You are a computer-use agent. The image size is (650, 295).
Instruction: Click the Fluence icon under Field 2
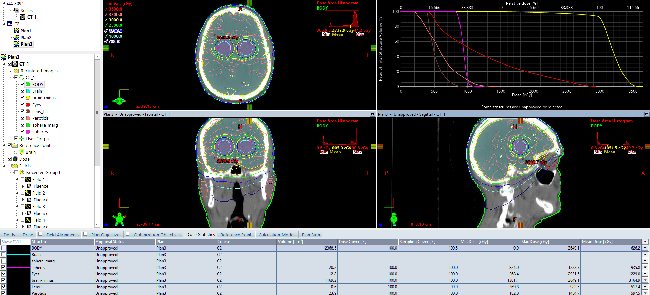(30, 200)
